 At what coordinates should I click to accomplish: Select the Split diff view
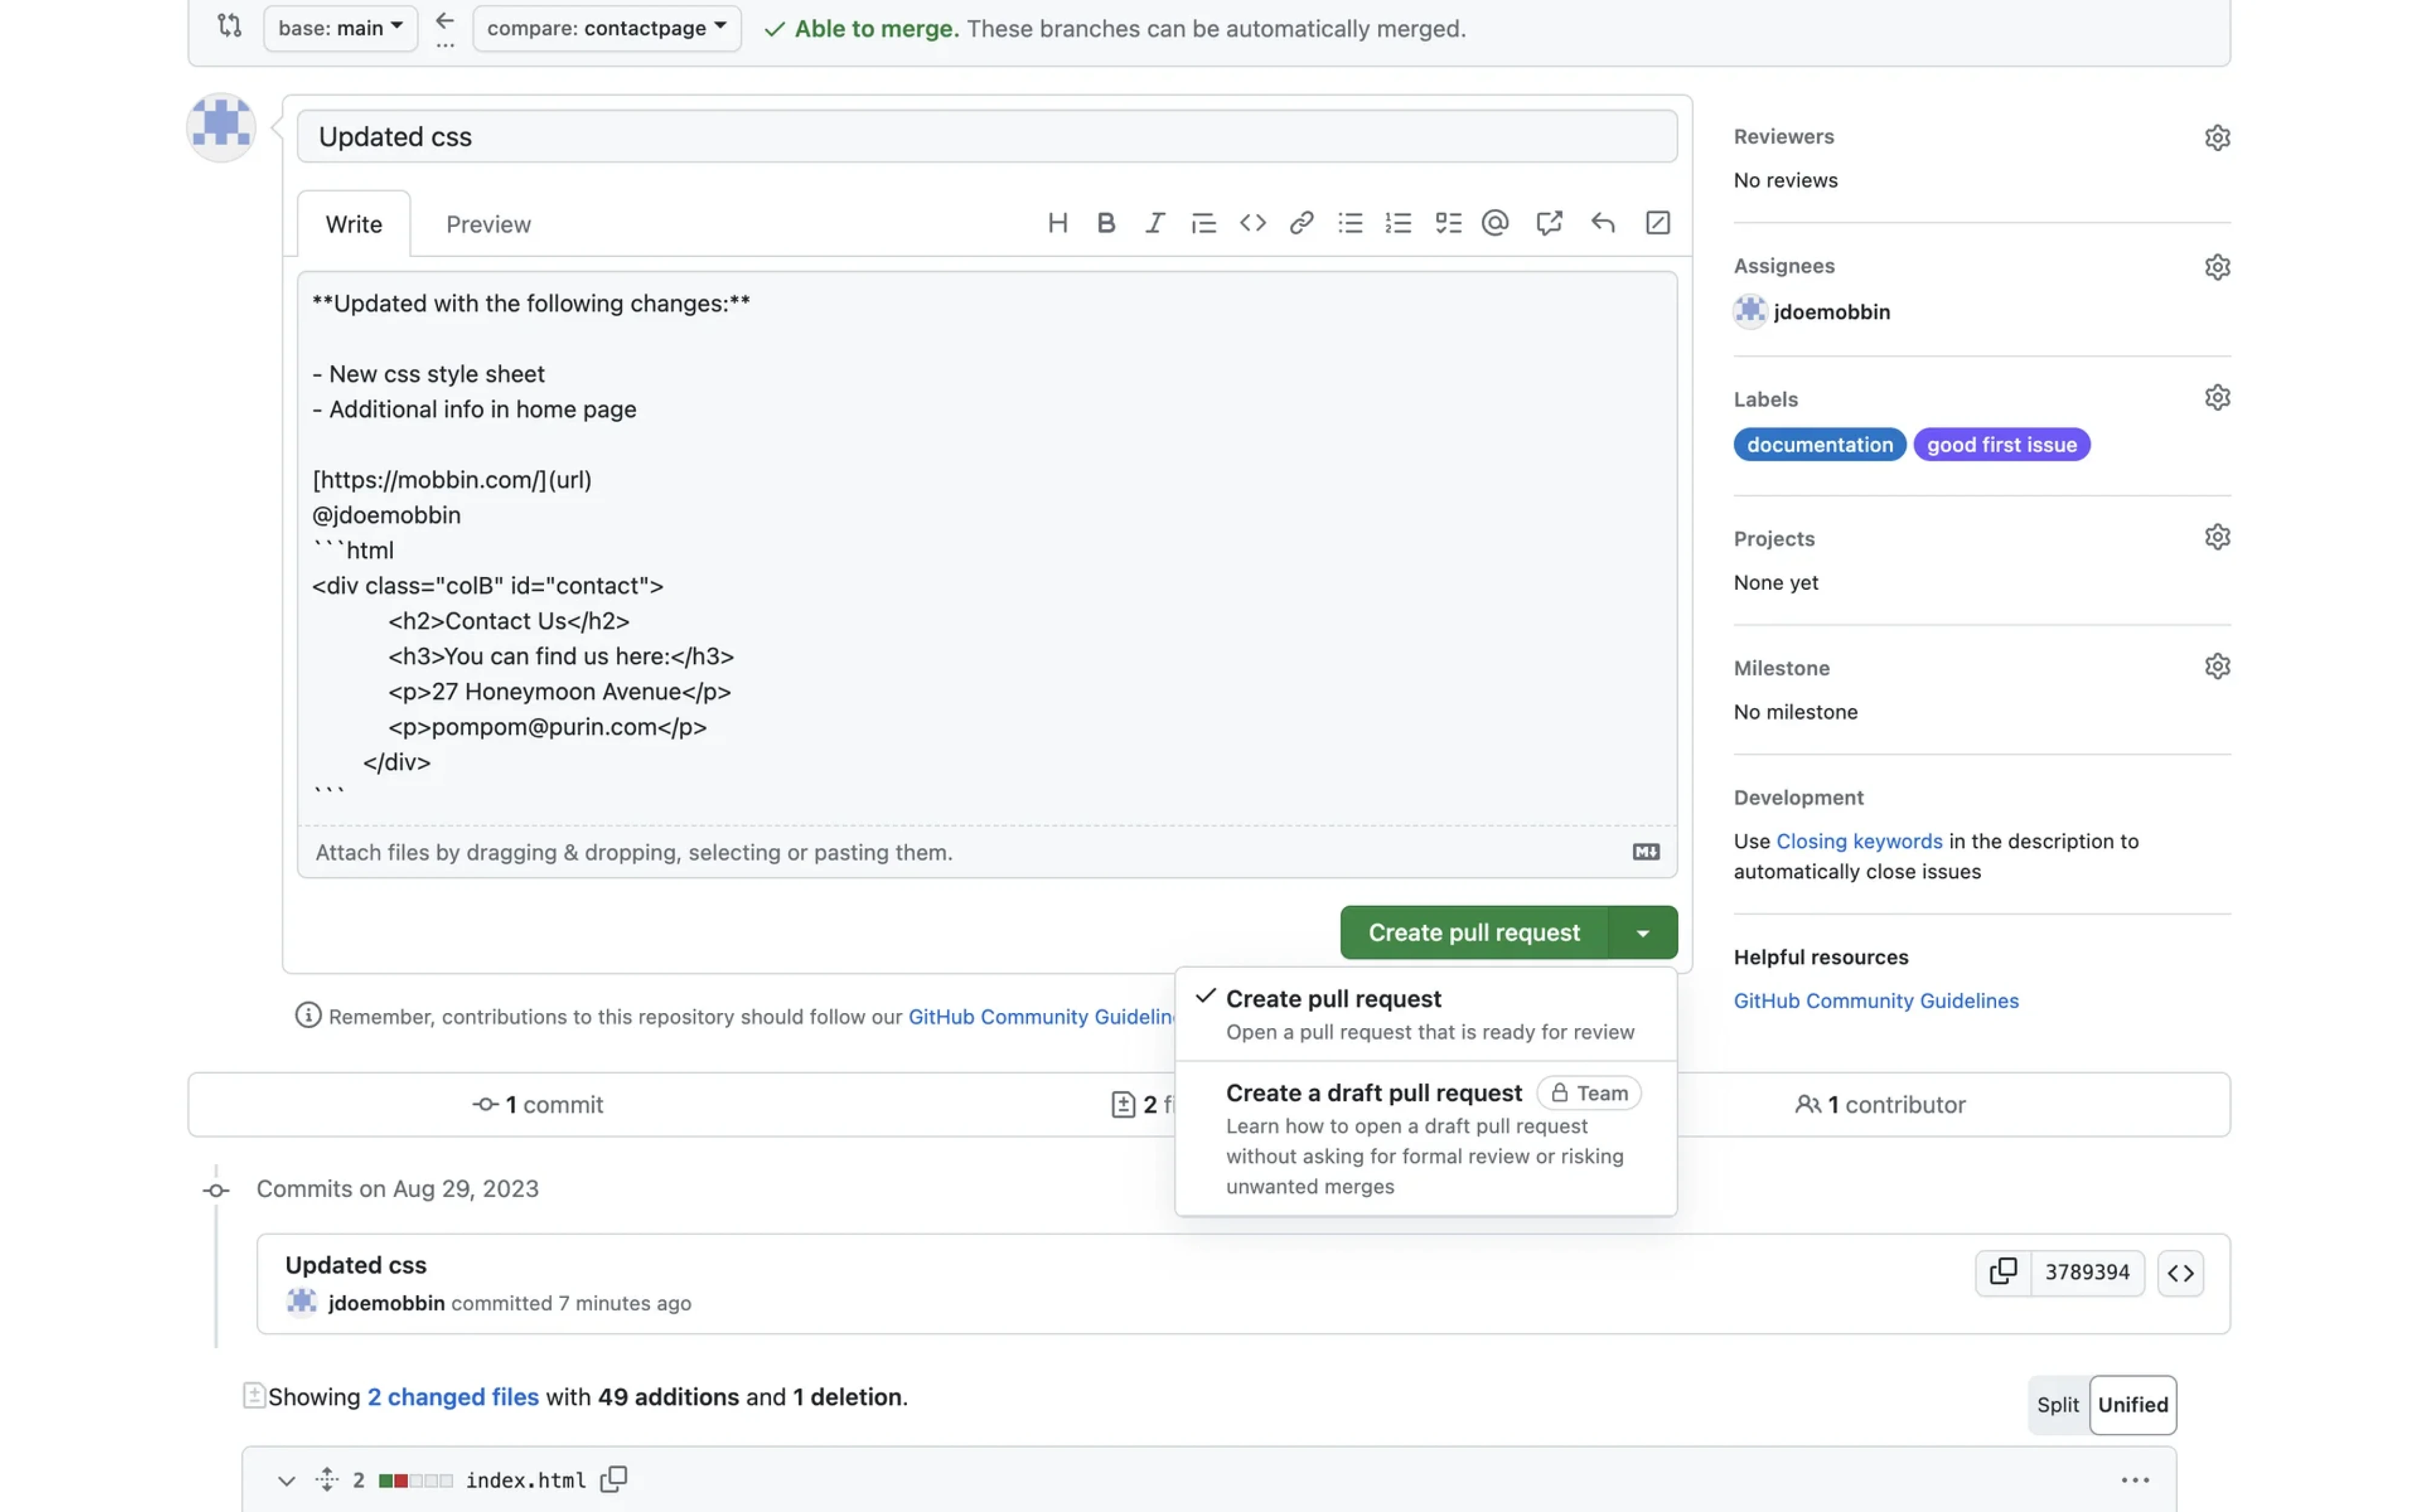coord(2057,1404)
